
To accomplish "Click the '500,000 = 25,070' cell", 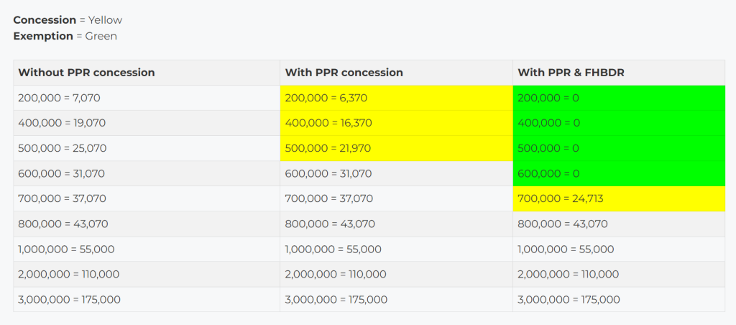I will point(62,148).
